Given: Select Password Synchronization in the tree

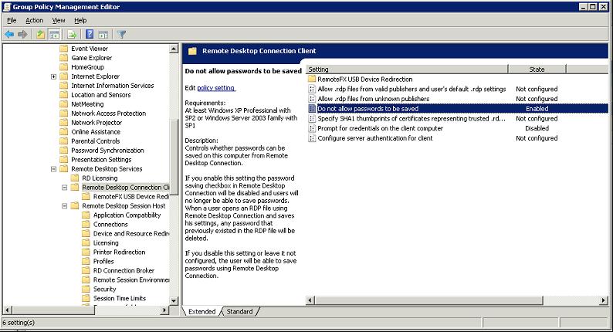Looking at the screenshot, I should (107, 151).
